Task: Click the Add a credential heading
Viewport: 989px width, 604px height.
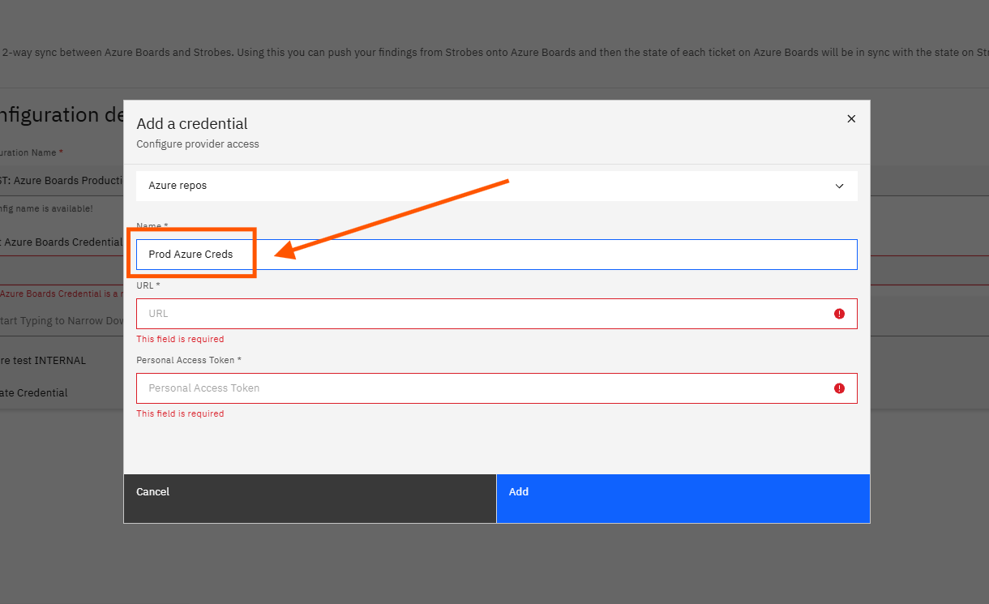Action: coord(192,123)
